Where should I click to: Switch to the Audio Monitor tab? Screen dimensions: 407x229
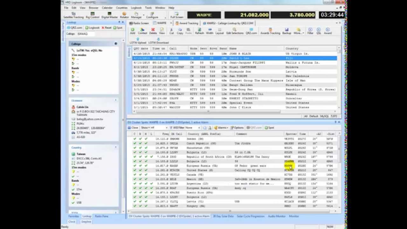point(277,216)
